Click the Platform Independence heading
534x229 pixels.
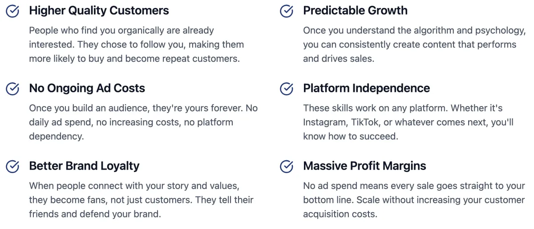coord(366,88)
